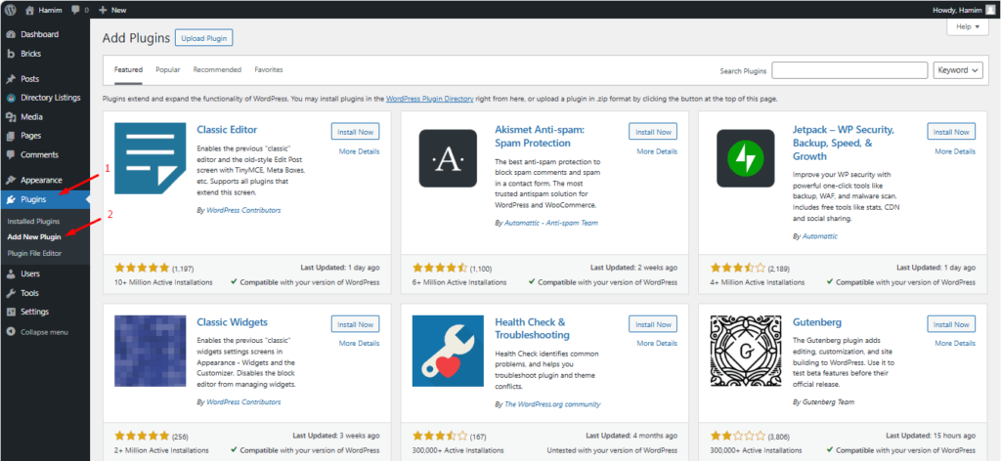Click the Jetpack – WP Security title
Image resolution: width=1001 pixels, height=461 pixels.
tap(844, 143)
